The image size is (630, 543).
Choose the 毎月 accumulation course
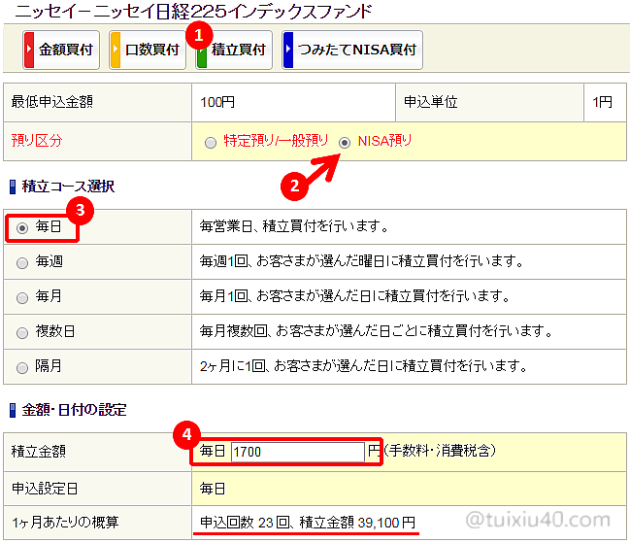[22, 298]
